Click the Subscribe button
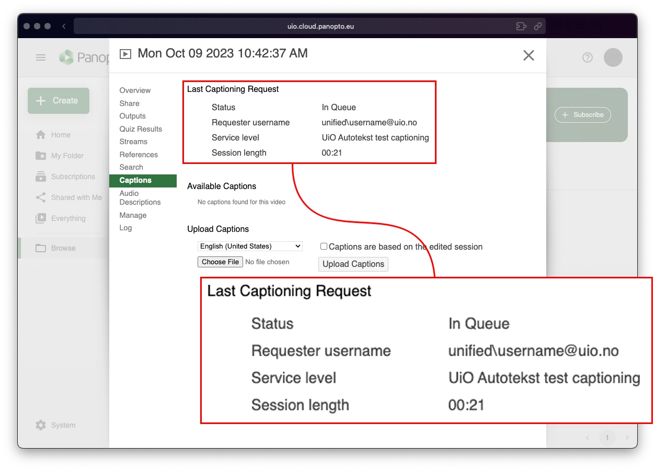 click(582, 115)
